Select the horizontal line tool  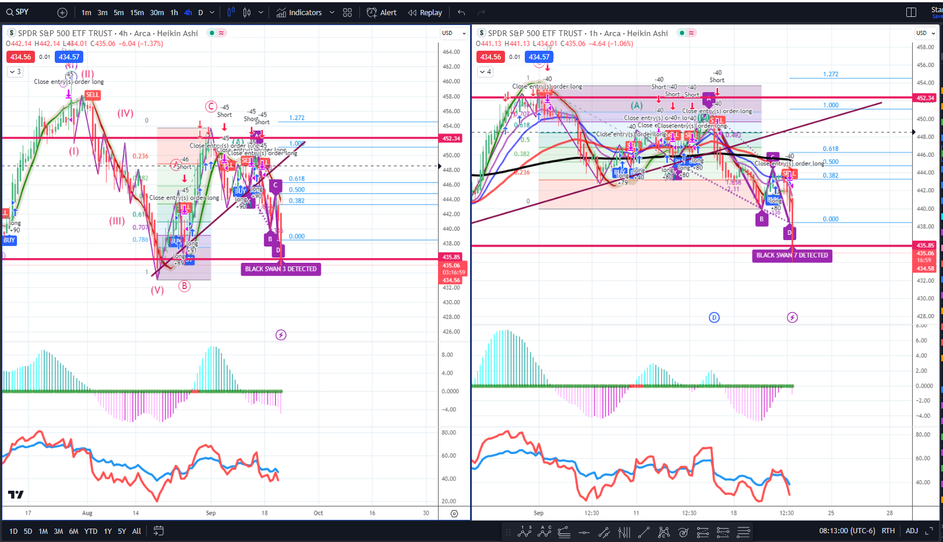(584, 532)
